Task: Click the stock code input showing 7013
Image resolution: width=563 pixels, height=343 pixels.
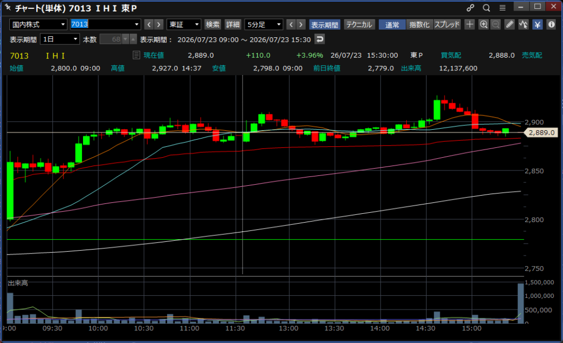Action: [x=101, y=24]
